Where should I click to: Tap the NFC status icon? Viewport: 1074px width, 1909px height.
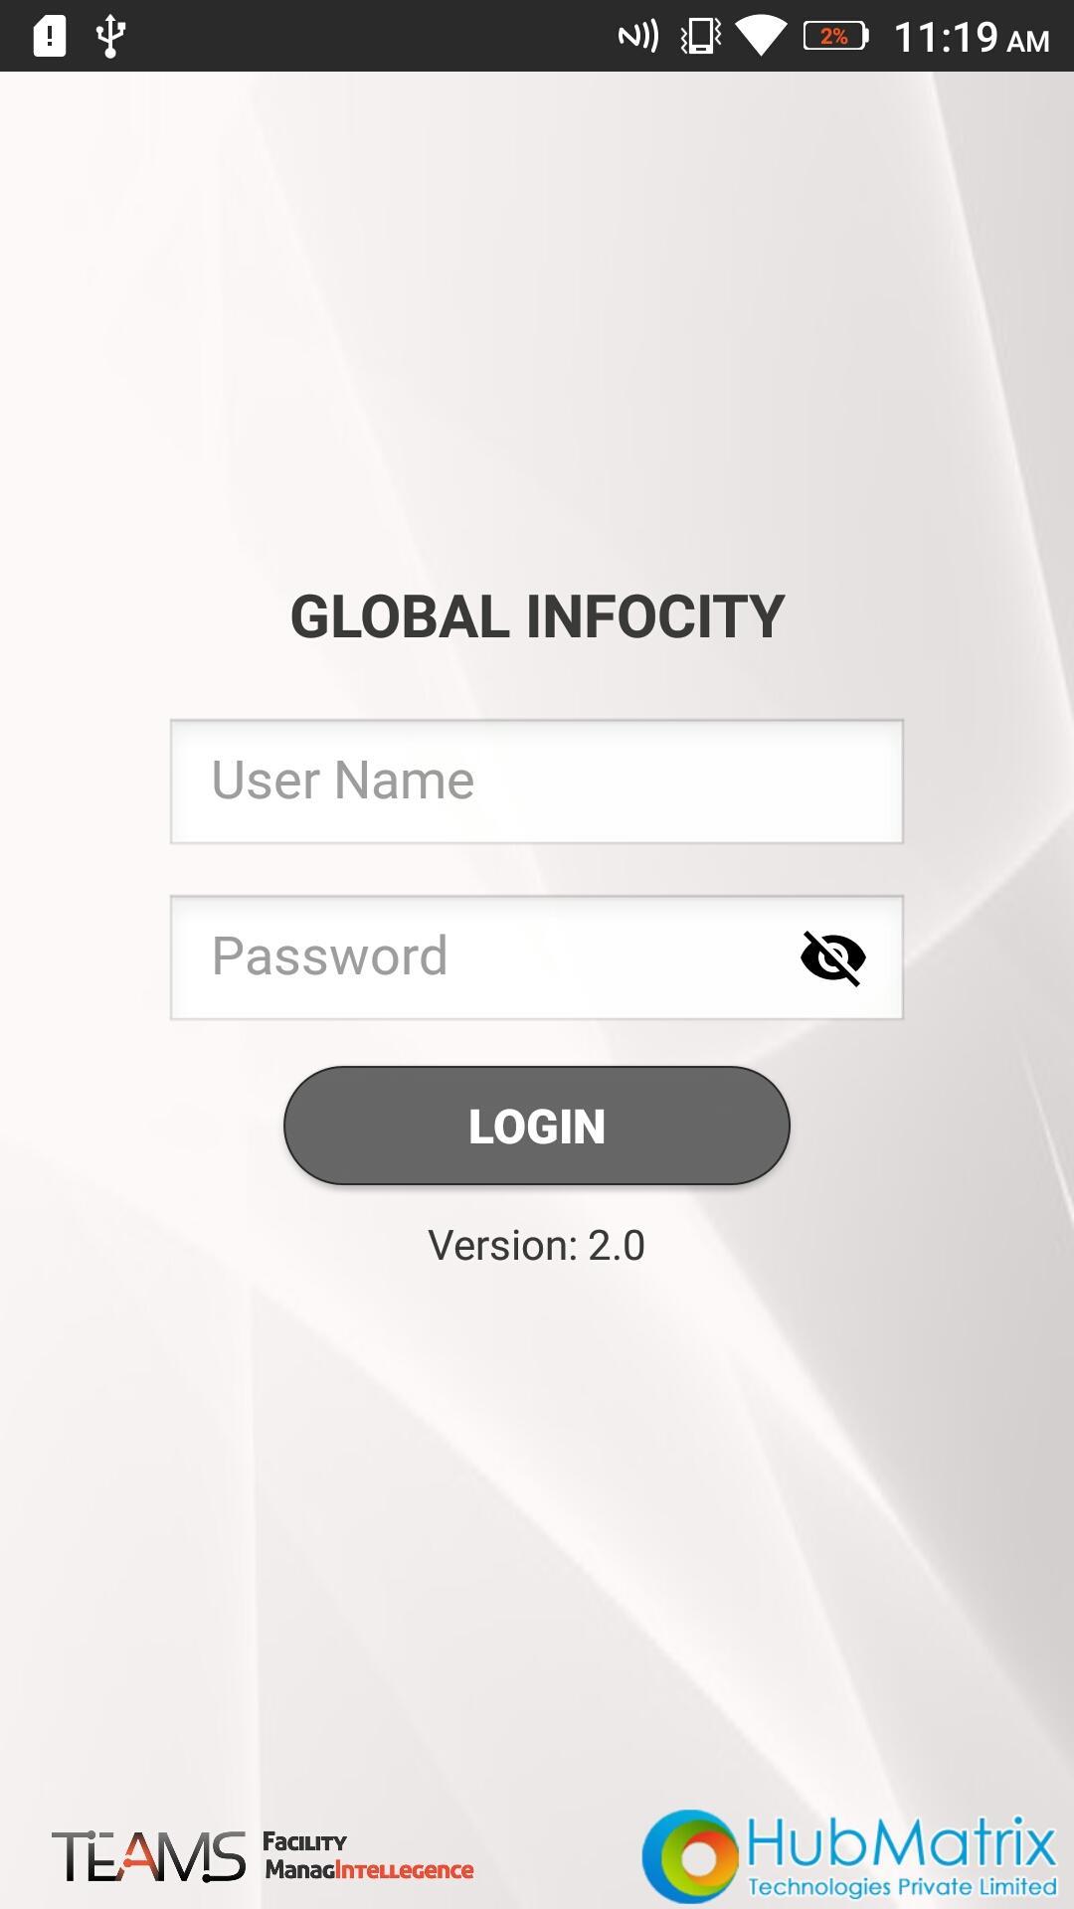tap(638, 37)
